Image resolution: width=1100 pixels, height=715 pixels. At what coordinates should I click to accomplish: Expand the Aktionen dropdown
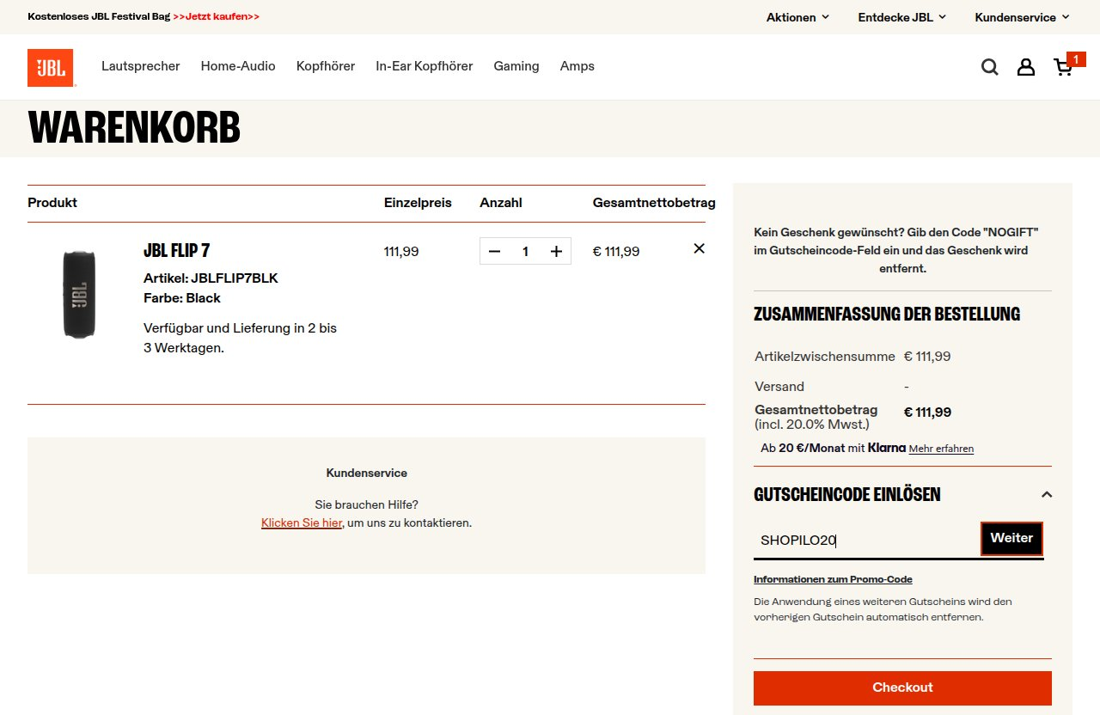point(798,17)
